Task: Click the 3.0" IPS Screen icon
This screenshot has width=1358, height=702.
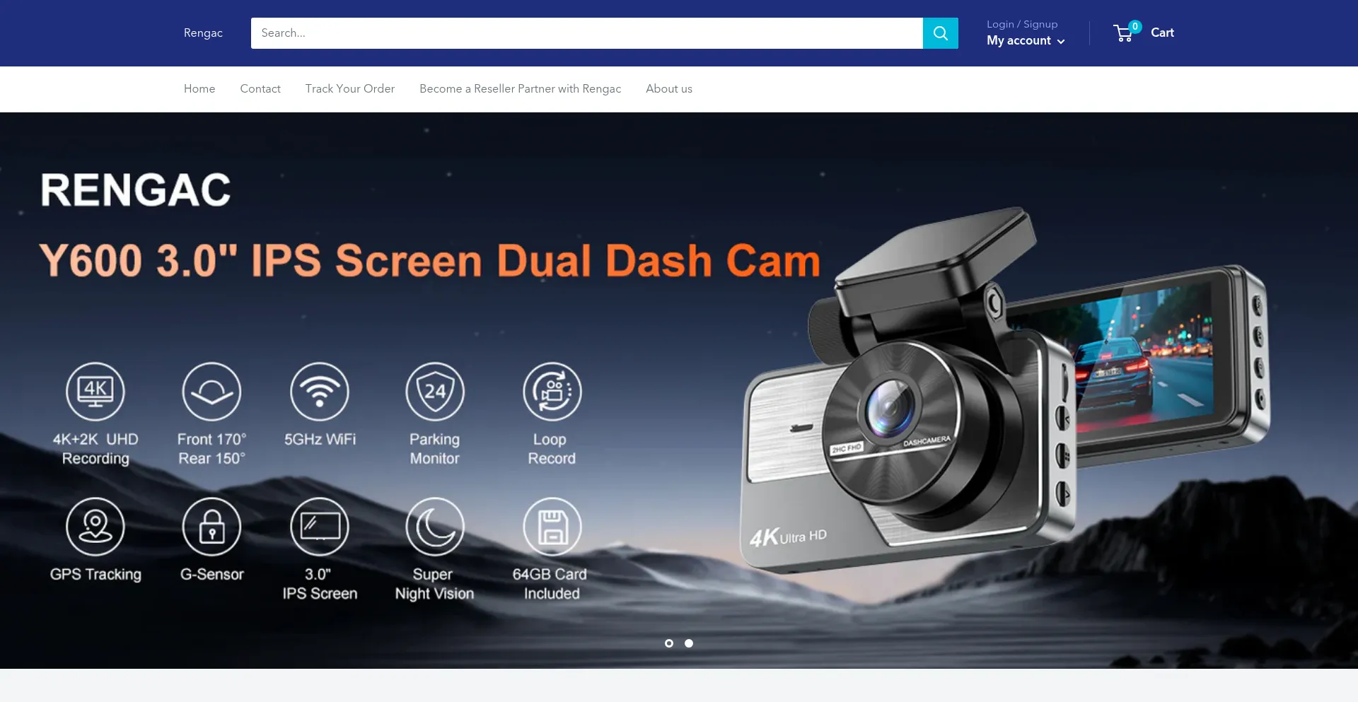Action: tap(320, 527)
